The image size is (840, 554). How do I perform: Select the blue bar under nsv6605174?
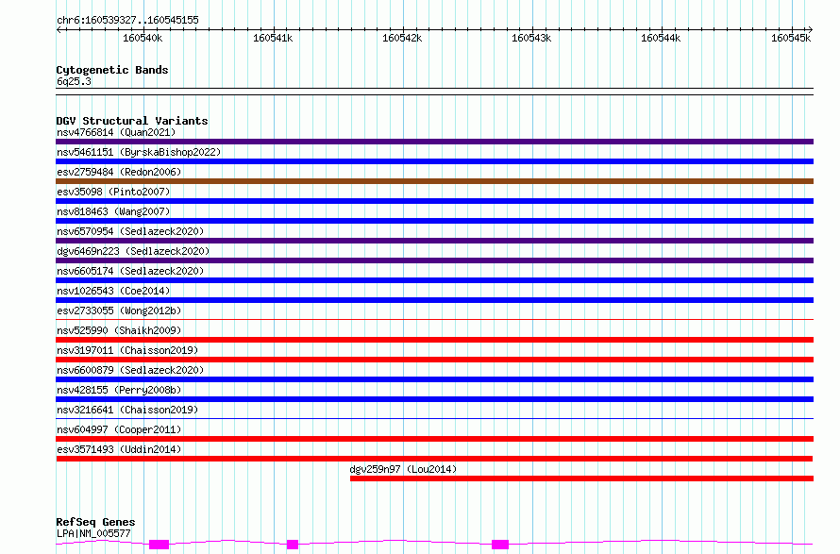[x=434, y=280]
